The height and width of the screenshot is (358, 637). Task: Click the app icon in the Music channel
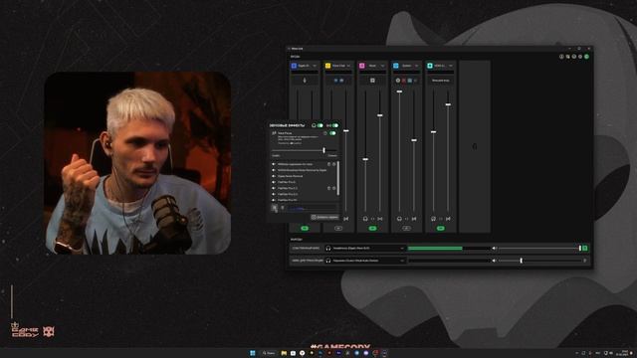click(372, 81)
